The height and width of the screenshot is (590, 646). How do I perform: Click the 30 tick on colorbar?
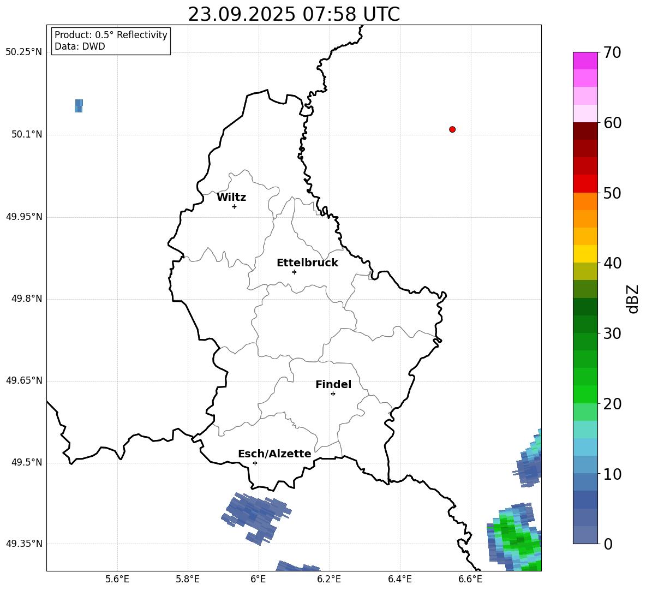612,333
